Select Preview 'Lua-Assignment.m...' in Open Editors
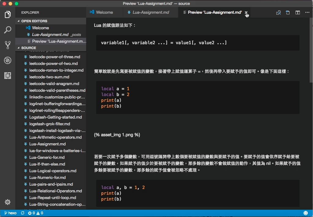The width and height of the screenshot is (313, 217). pos(51,41)
